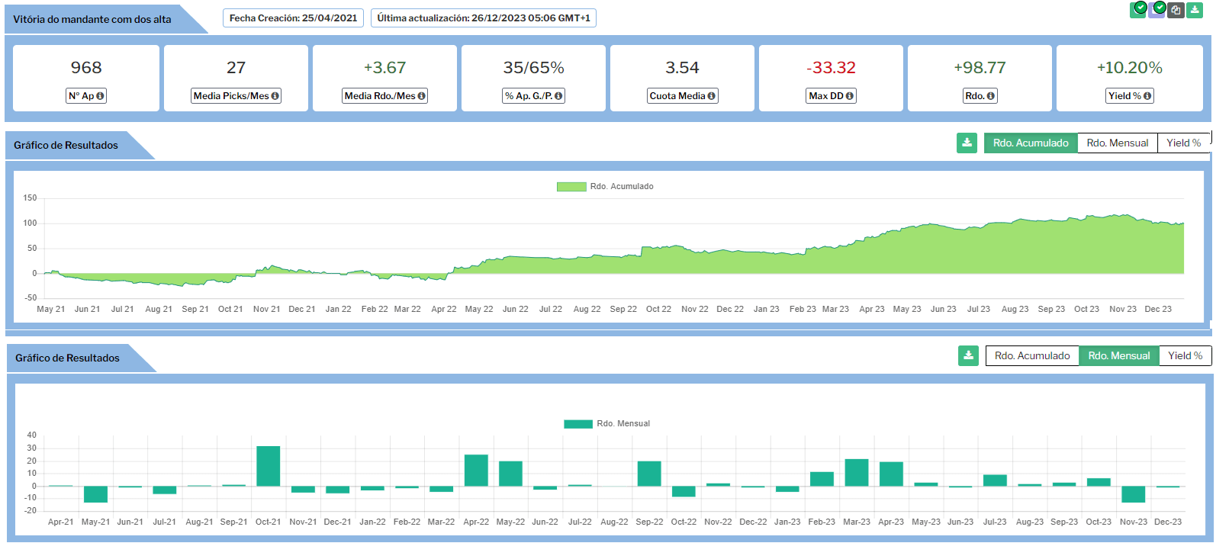1216x543 pixels.
Task: Toggle the teal Rdo. Mensual legend swatch
Action: pyautogui.click(x=578, y=424)
